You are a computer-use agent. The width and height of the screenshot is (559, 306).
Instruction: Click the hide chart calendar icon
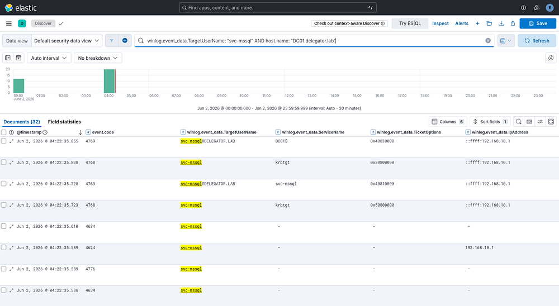click(x=18, y=58)
